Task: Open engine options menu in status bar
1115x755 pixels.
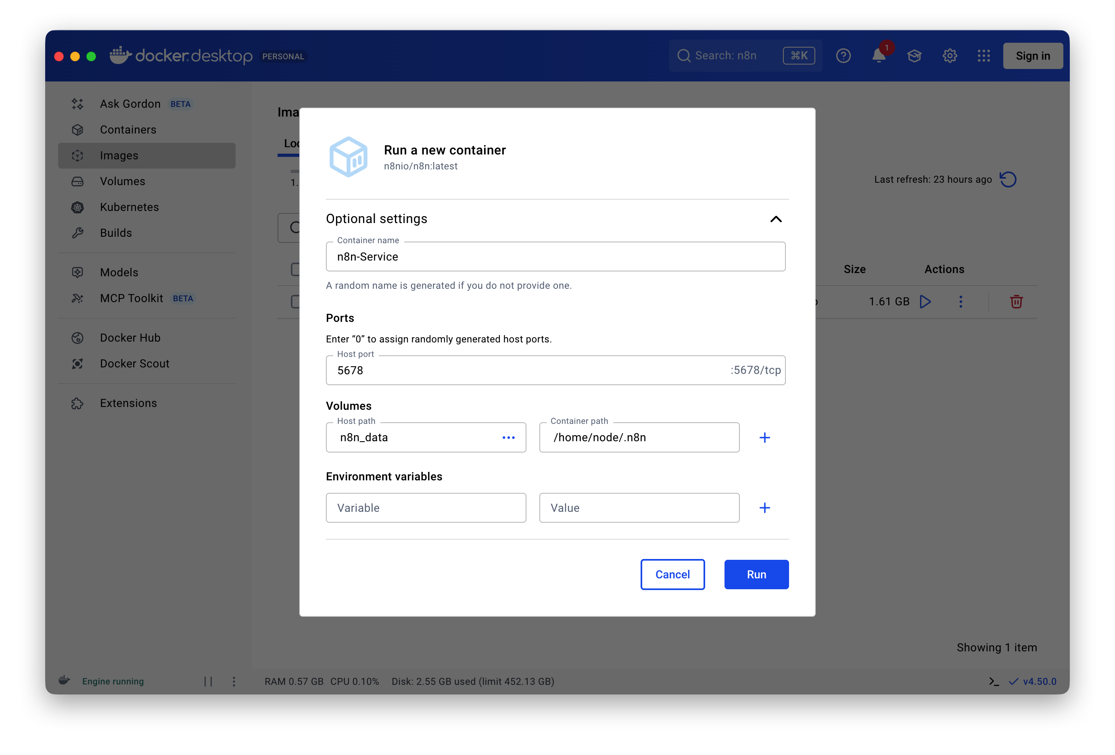Action: tap(234, 681)
